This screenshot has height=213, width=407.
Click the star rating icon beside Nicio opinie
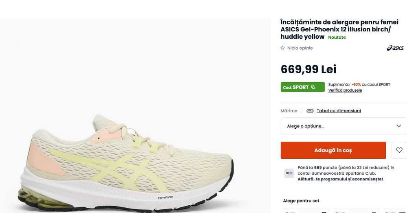click(x=283, y=48)
